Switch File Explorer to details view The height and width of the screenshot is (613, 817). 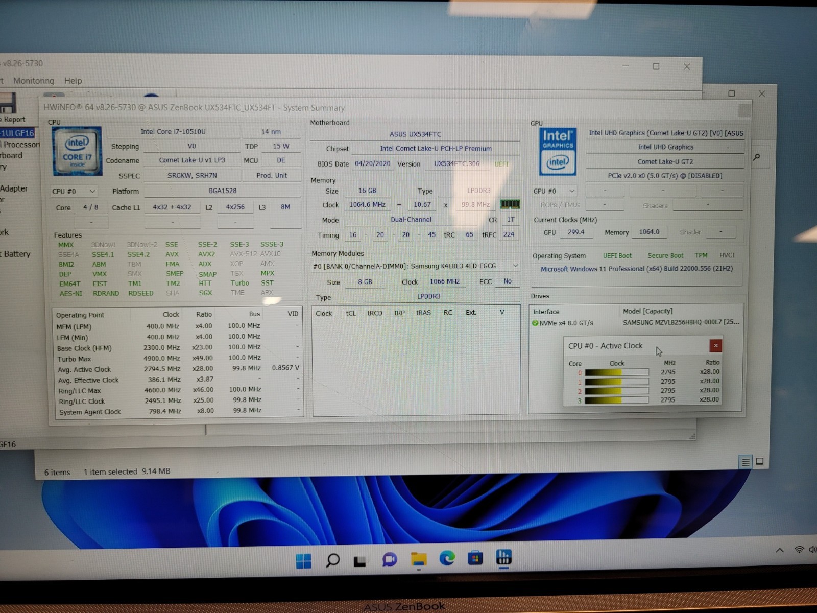pyautogui.click(x=746, y=462)
